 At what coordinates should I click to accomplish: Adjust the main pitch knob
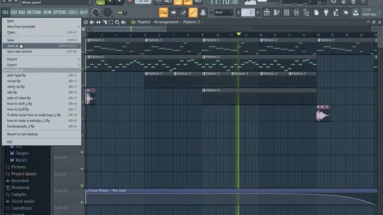(107, 13)
